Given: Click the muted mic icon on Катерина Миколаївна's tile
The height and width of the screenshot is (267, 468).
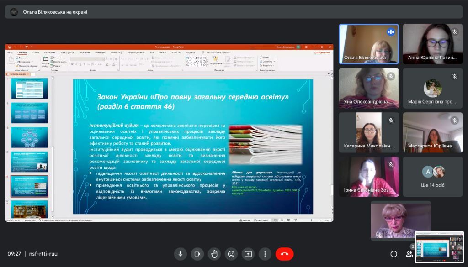Looking at the screenshot, I should click(391, 120).
